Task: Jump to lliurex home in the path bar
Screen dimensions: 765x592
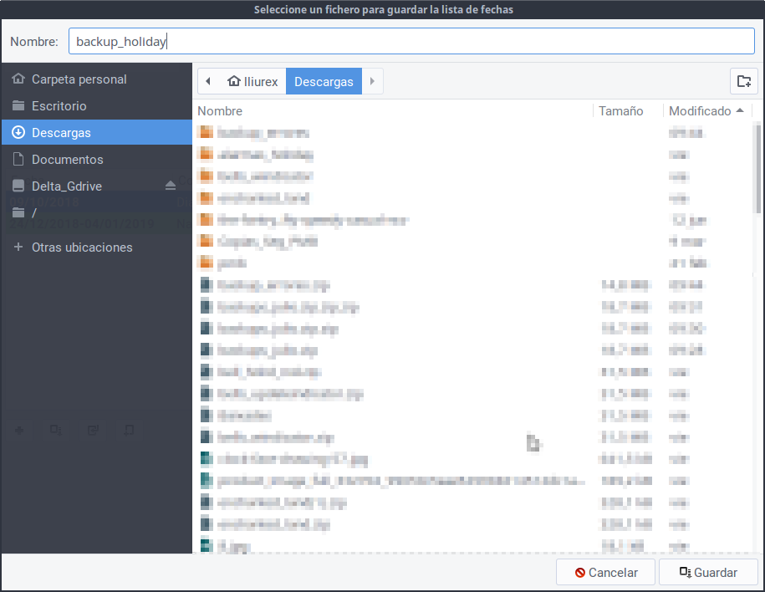Action: (x=252, y=82)
